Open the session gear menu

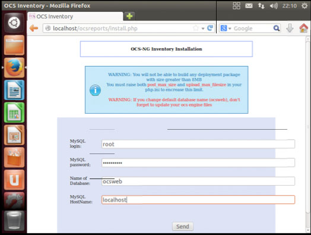point(304,6)
